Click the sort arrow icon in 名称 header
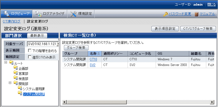The width and height of the screenshot is (218, 107). tap(99, 54)
